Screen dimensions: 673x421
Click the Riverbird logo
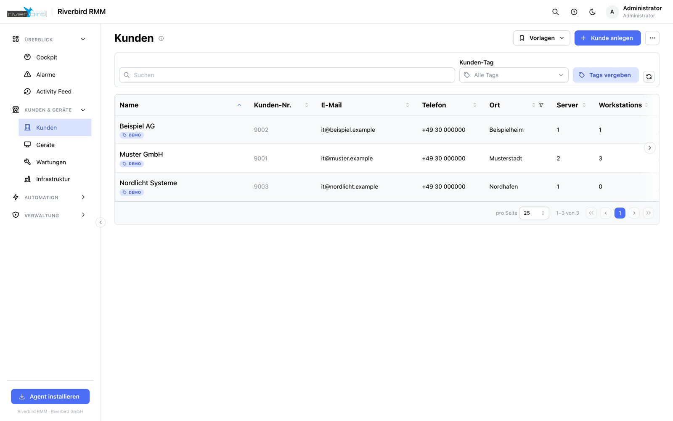click(26, 12)
